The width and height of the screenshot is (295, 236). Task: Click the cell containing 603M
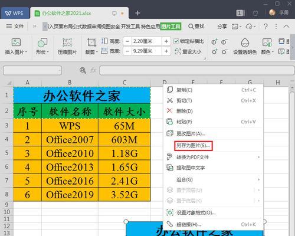click(124, 140)
